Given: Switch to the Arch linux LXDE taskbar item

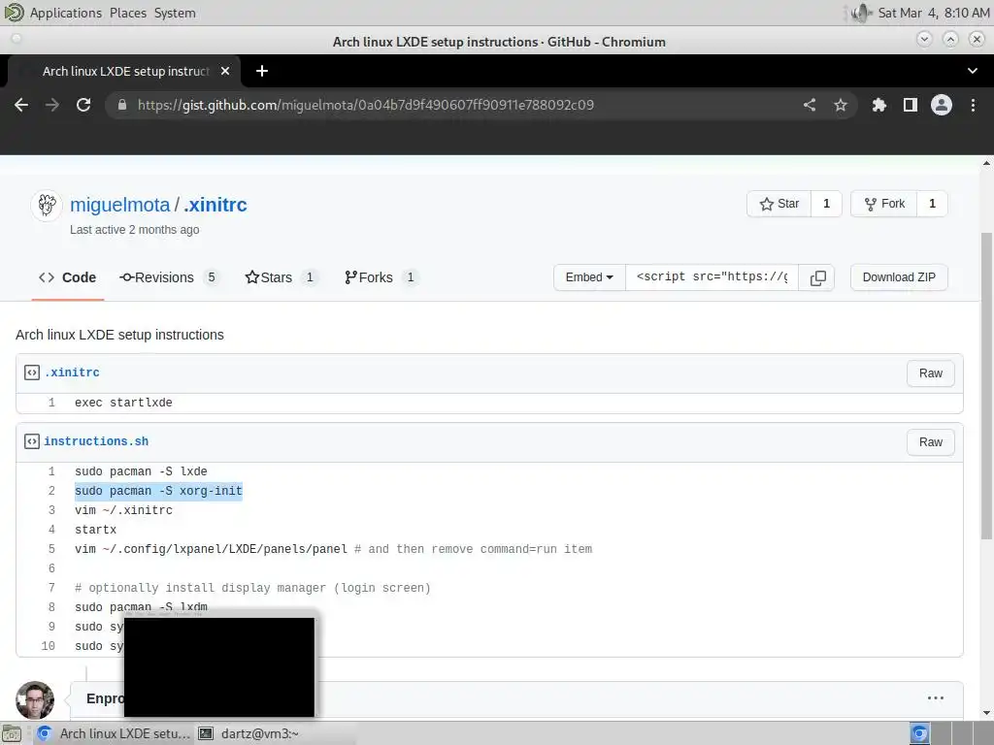Looking at the screenshot, I should pos(115,733).
